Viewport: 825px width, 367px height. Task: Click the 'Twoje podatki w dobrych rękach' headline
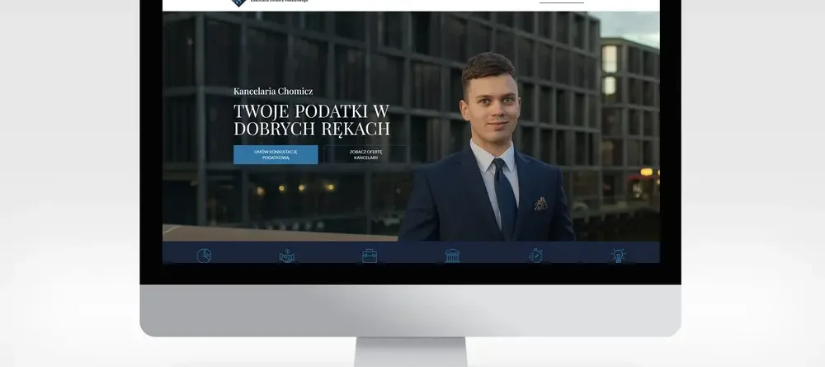point(312,120)
